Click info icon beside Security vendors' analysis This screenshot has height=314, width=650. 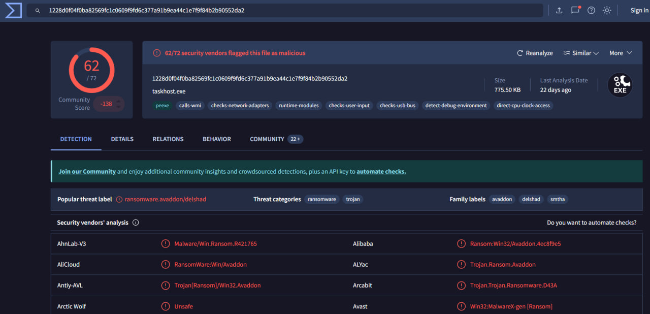(x=136, y=223)
